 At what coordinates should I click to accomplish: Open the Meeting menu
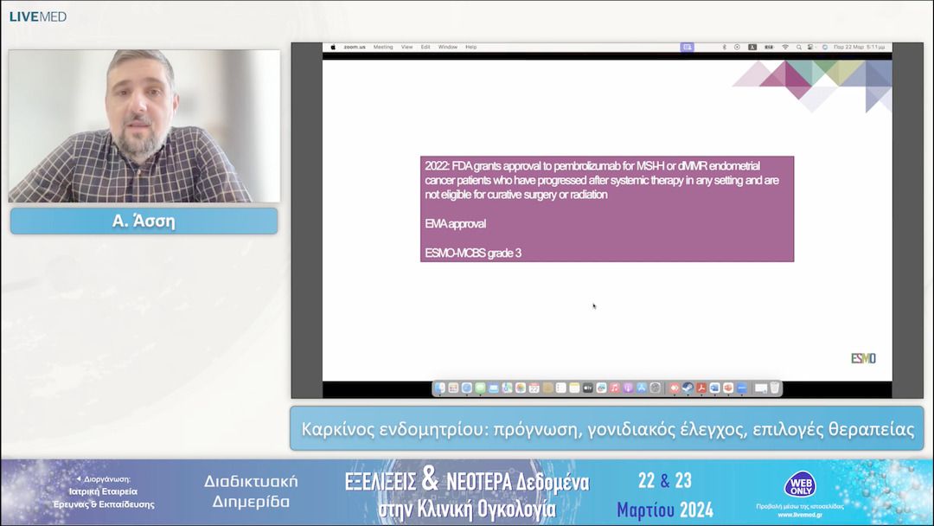(383, 47)
